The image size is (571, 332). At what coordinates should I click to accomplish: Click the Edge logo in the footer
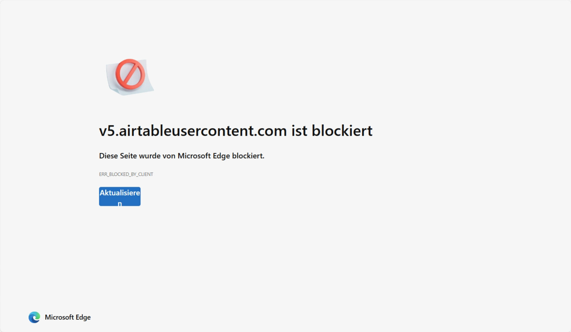pos(34,317)
